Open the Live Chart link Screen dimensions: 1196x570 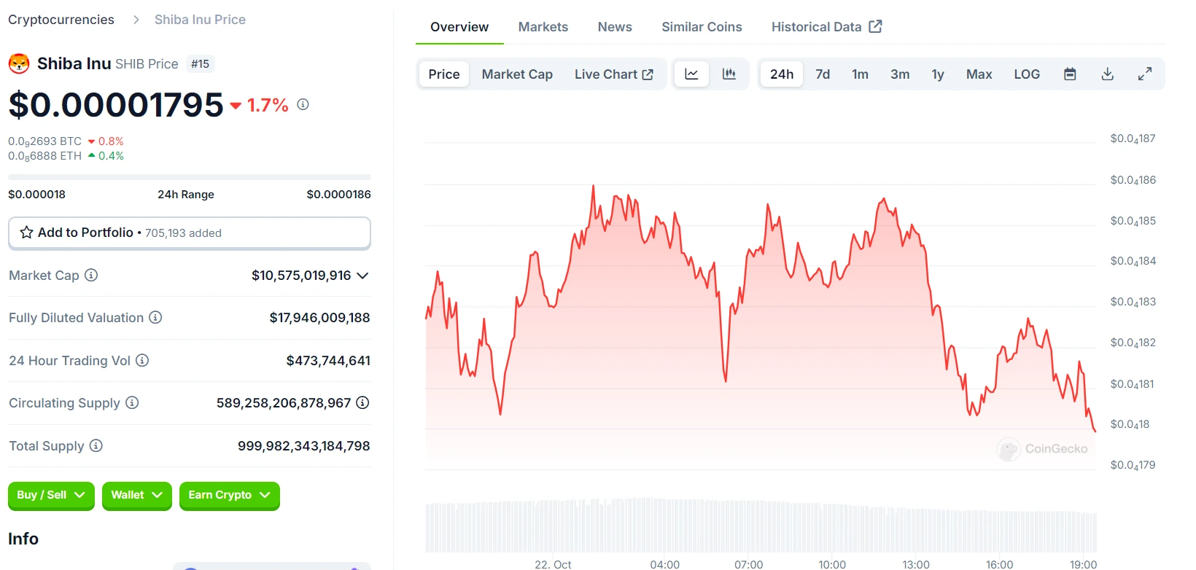pos(614,74)
